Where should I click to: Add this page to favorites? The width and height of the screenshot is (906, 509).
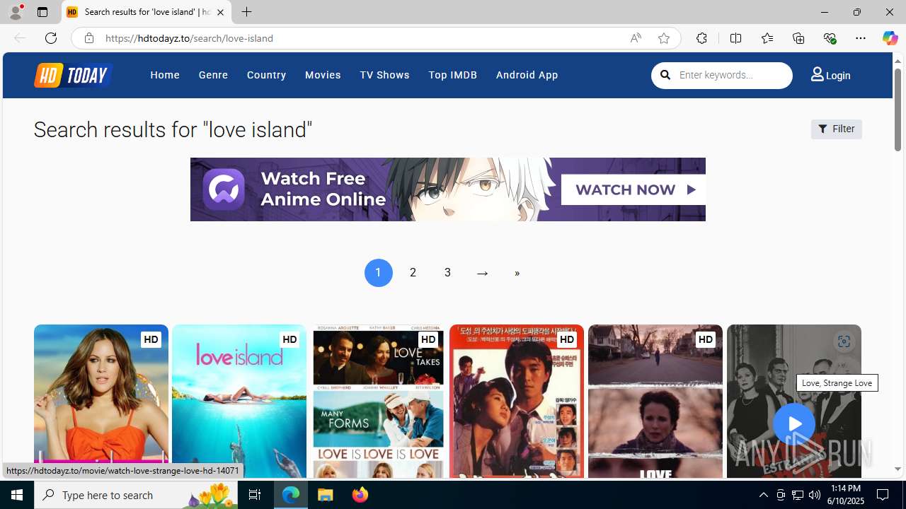click(664, 38)
